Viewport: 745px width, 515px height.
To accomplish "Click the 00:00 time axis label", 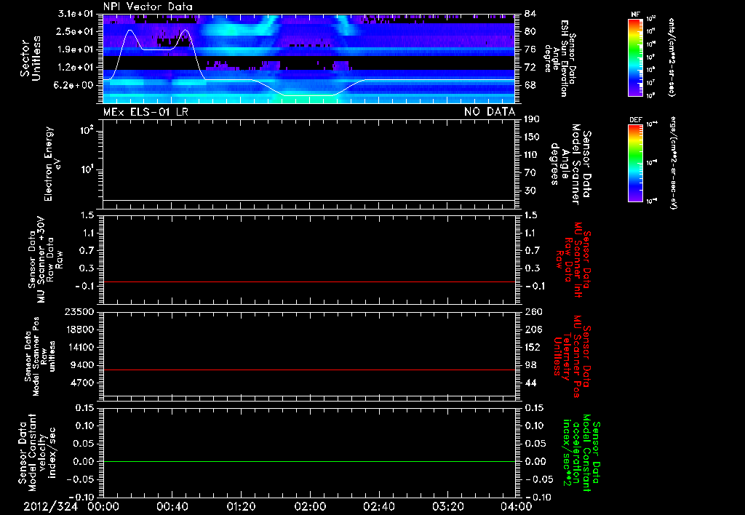I will coord(103,506).
